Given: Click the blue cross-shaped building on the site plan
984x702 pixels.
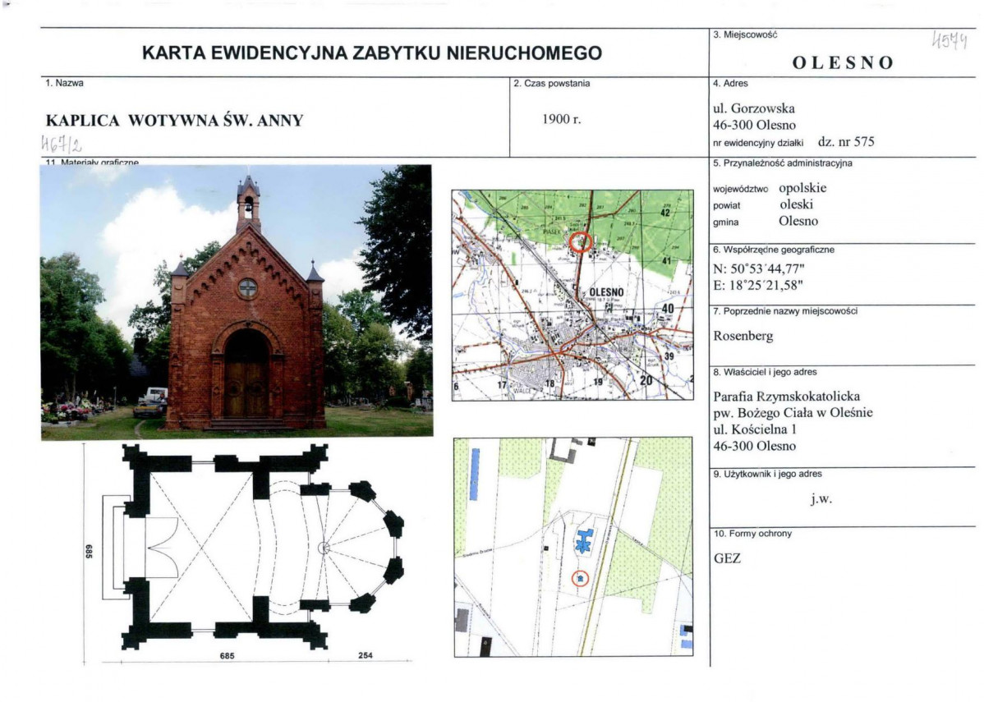Looking at the screenshot, I should (x=586, y=540).
